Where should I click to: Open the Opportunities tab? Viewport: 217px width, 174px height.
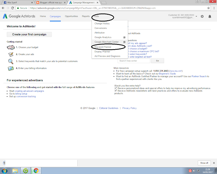[72, 16]
